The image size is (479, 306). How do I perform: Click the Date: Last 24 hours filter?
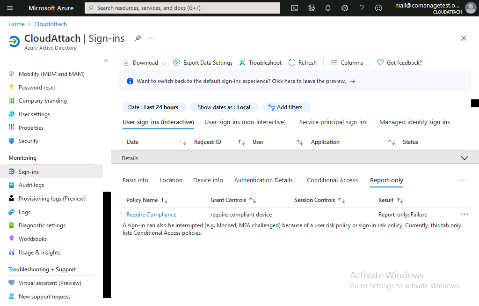pyautogui.click(x=153, y=107)
